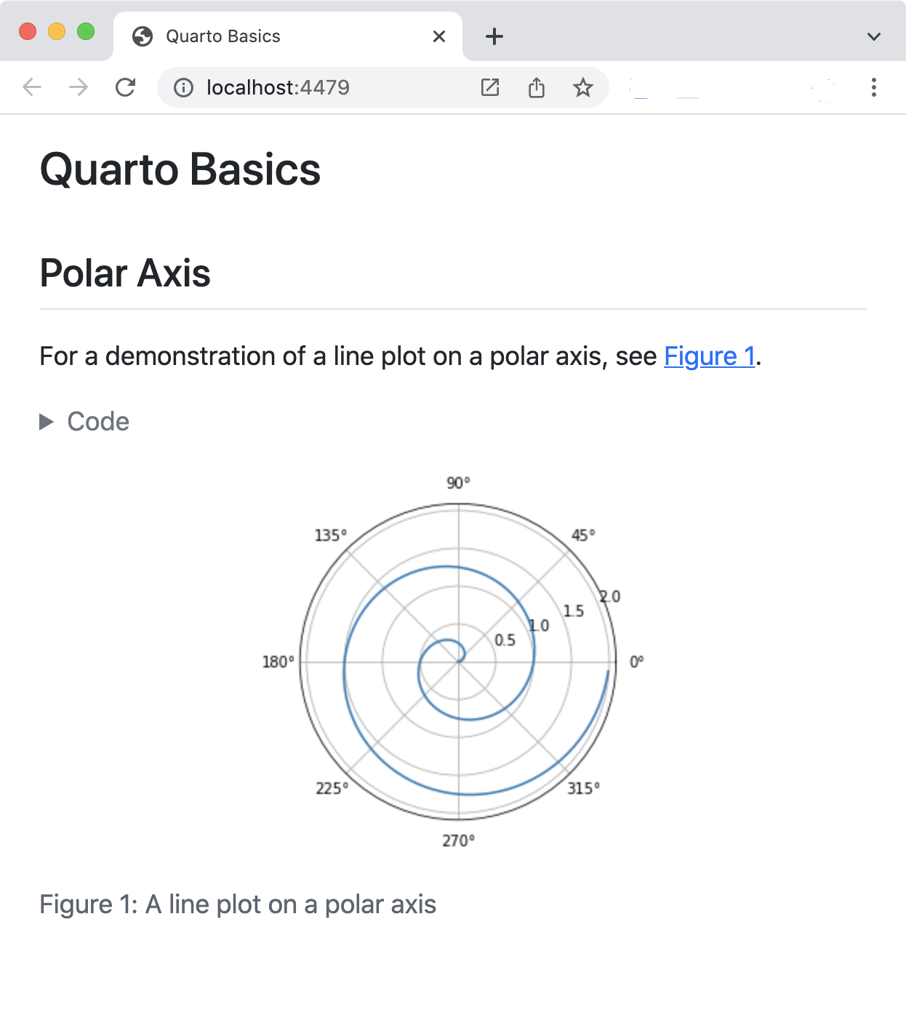This screenshot has width=906, height=1031.
Task: Click the share icon in the address bar
Action: click(x=537, y=87)
